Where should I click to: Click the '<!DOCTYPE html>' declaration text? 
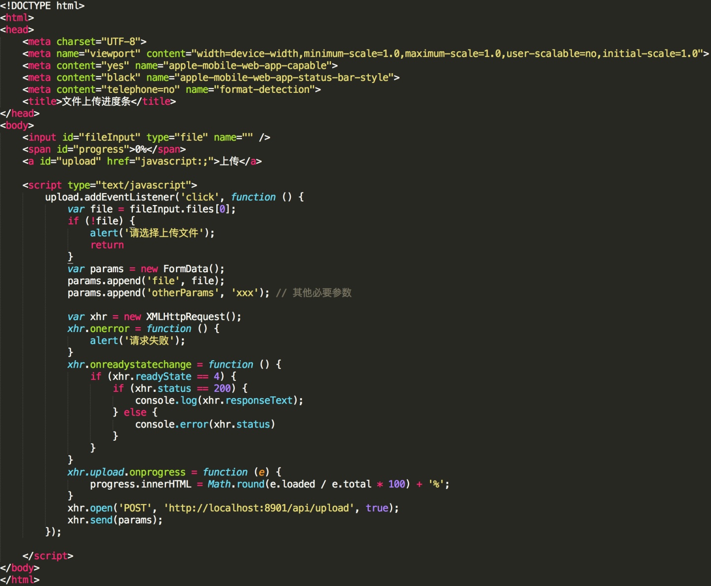[x=42, y=6]
